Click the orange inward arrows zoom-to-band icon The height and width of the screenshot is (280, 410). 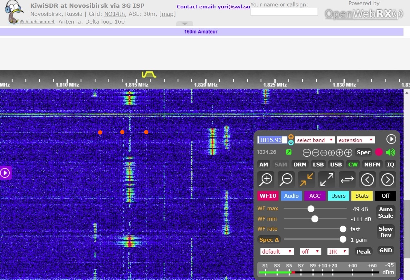tap(306, 179)
